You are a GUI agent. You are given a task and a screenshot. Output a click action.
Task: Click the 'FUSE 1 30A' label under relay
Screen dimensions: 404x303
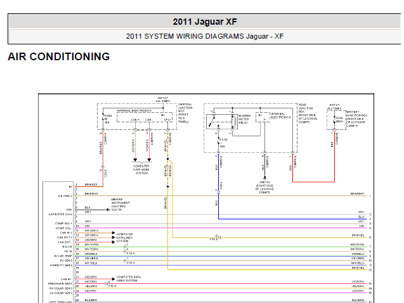pyautogui.click(x=223, y=143)
